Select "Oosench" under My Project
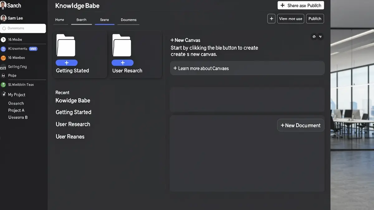 click(x=16, y=103)
